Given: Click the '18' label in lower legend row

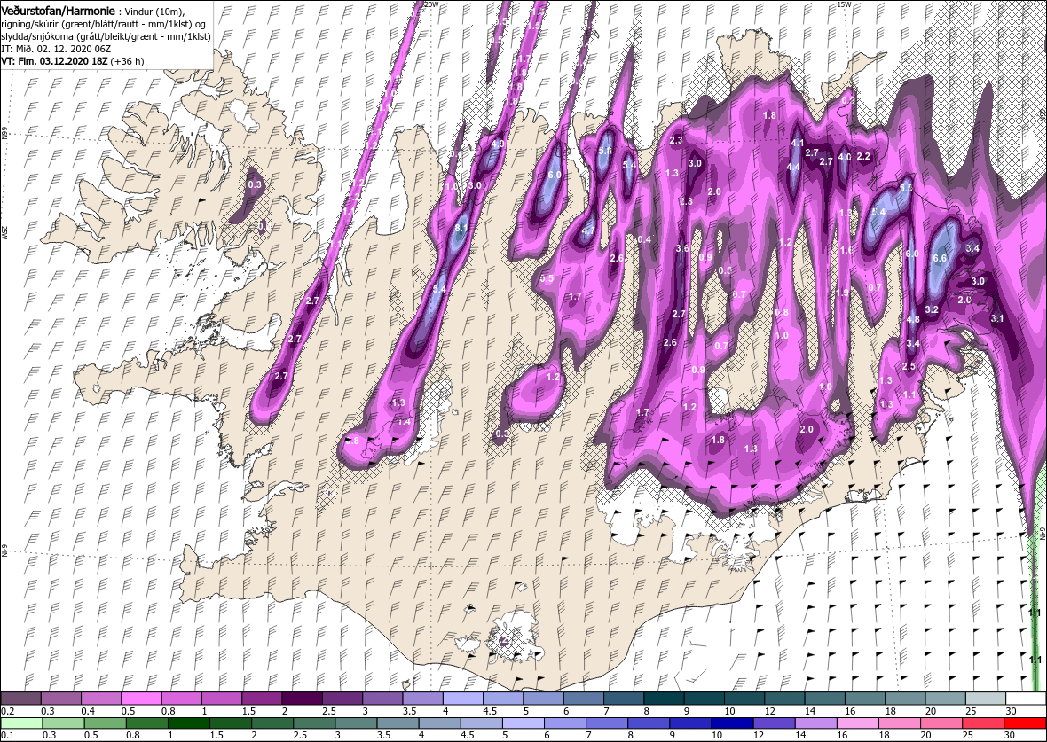Looking at the screenshot, I should [885, 735].
